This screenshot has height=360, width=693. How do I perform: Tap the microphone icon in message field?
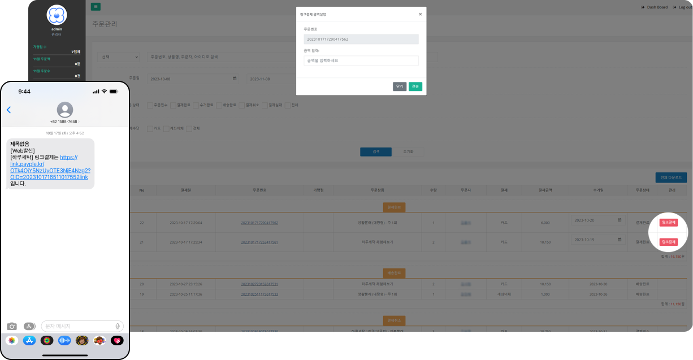coord(118,326)
